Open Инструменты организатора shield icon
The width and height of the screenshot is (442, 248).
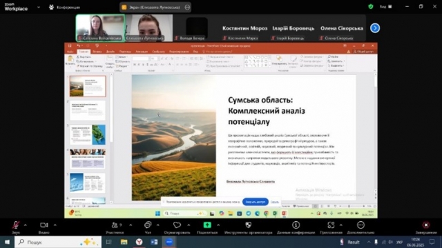coord(249,225)
